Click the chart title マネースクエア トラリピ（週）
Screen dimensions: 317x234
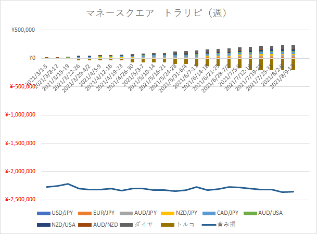(x=156, y=13)
